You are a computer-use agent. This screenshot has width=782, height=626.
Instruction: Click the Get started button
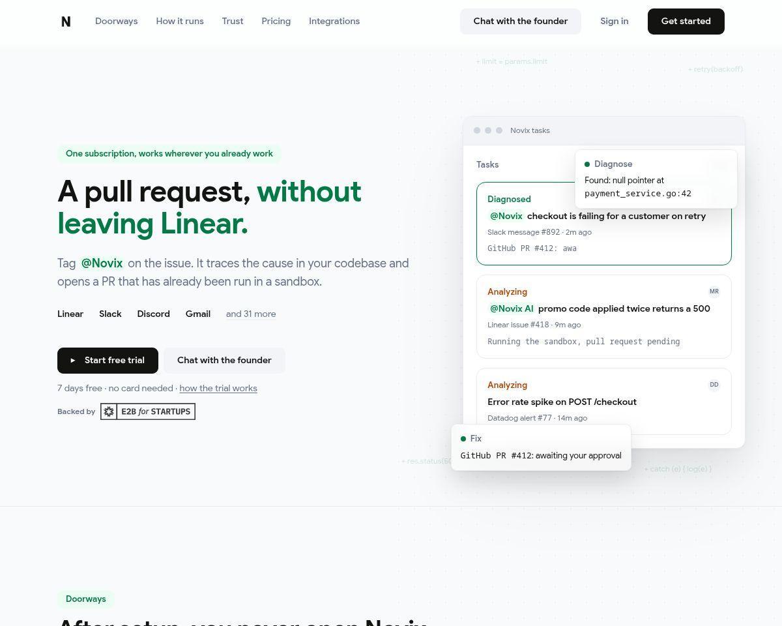(686, 22)
